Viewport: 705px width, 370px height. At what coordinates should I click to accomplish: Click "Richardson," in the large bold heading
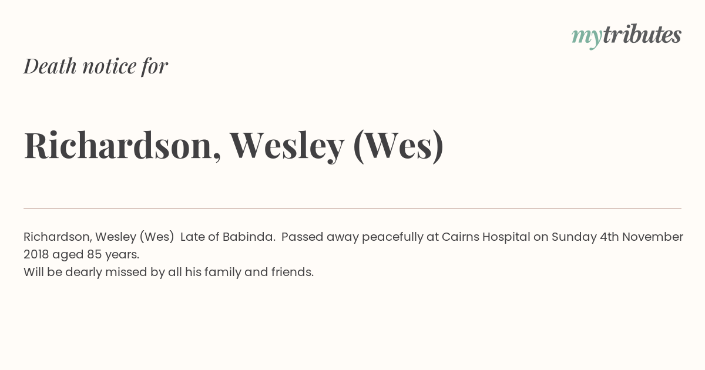pos(123,145)
